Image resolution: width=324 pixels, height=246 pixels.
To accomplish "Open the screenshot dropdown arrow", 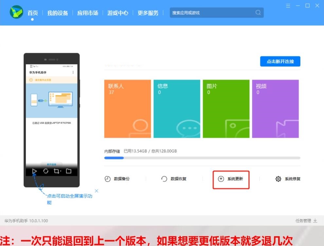I will tap(61, 171).
